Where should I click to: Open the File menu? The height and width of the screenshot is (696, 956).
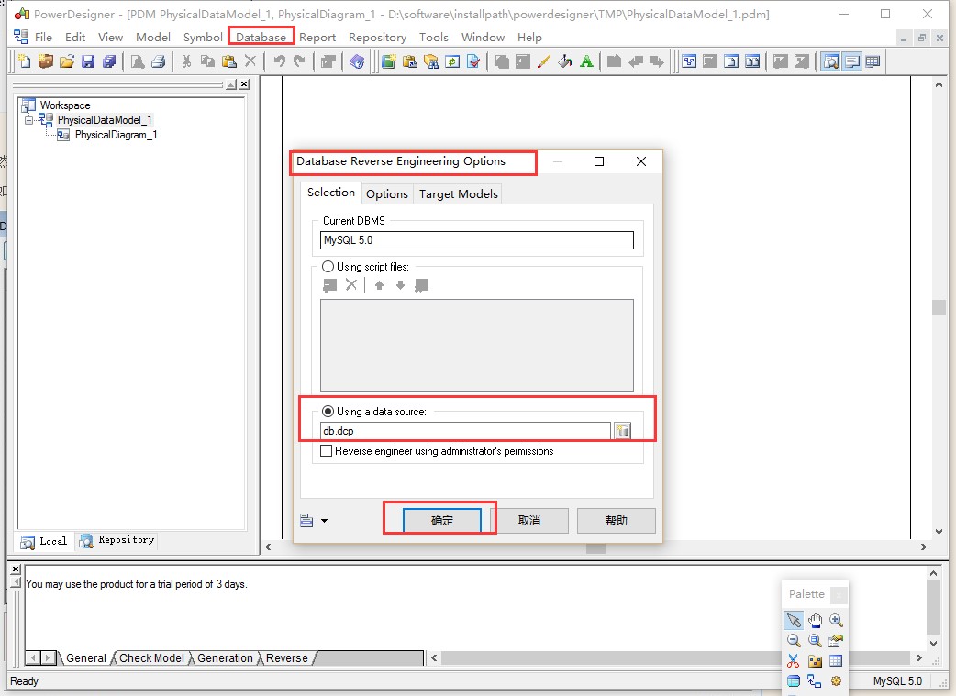point(43,38)
